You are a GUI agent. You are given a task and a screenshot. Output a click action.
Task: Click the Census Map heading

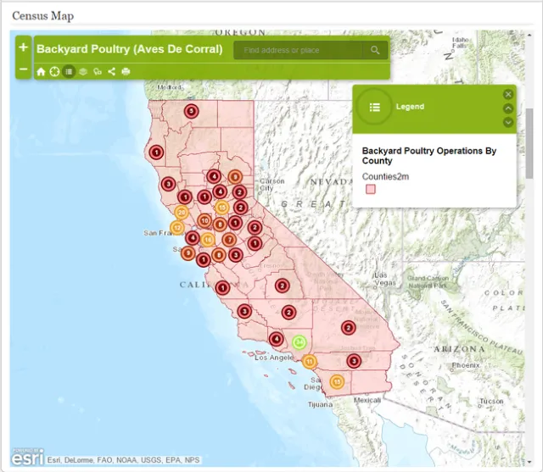click(x=43, y=16)
